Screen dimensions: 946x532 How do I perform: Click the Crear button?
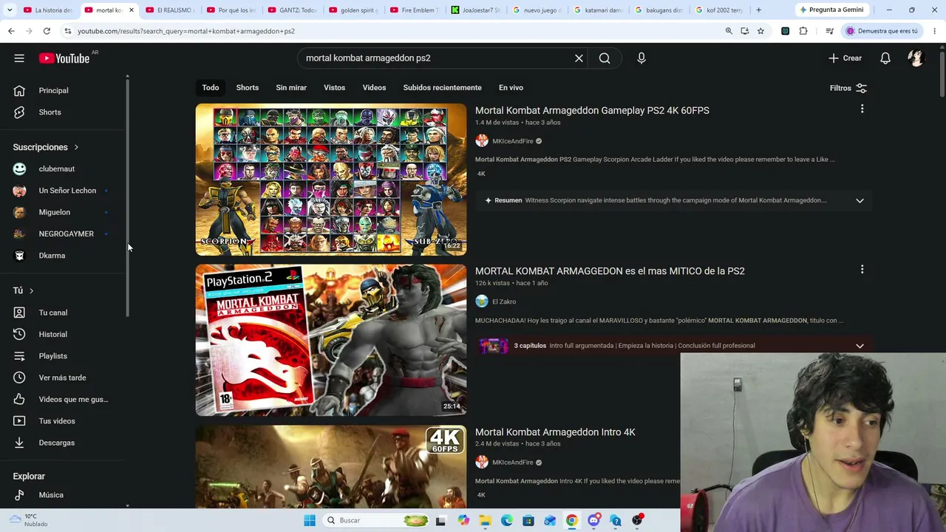845,58
